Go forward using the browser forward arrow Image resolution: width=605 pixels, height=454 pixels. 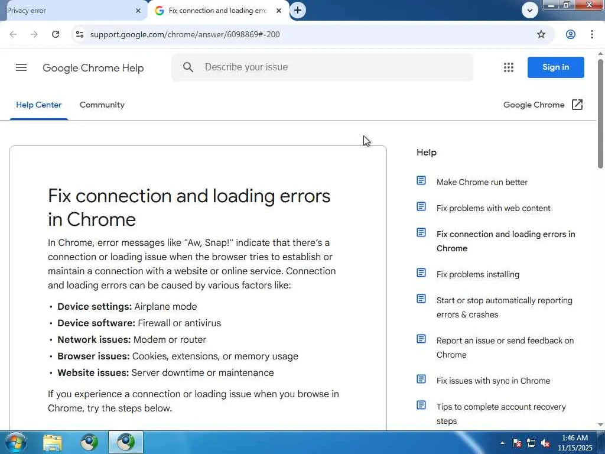pyautogui.click(x=34, y=34)
